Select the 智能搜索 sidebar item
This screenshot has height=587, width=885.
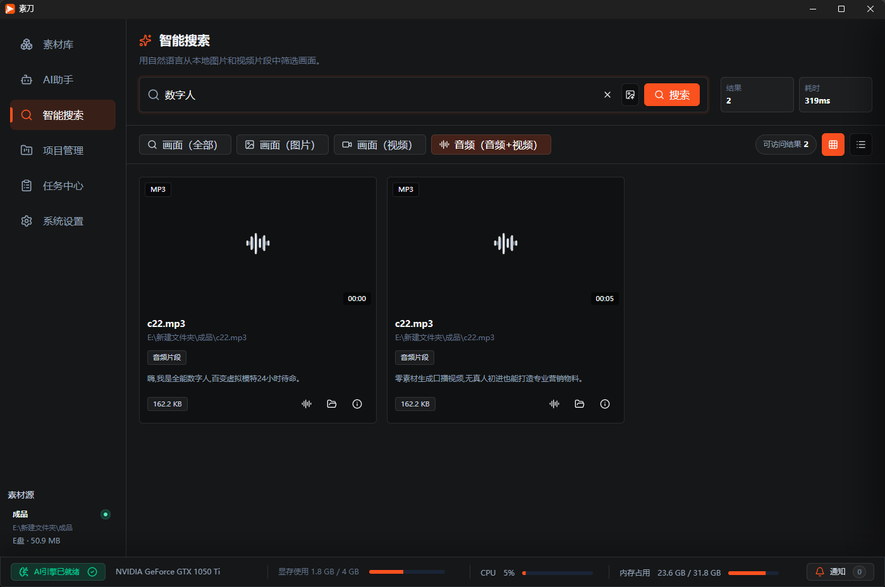[x=63, y=115]
